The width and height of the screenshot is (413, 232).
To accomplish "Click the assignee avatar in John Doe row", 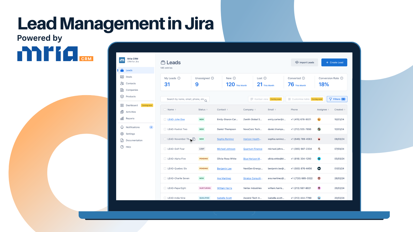I will [319, 119].
